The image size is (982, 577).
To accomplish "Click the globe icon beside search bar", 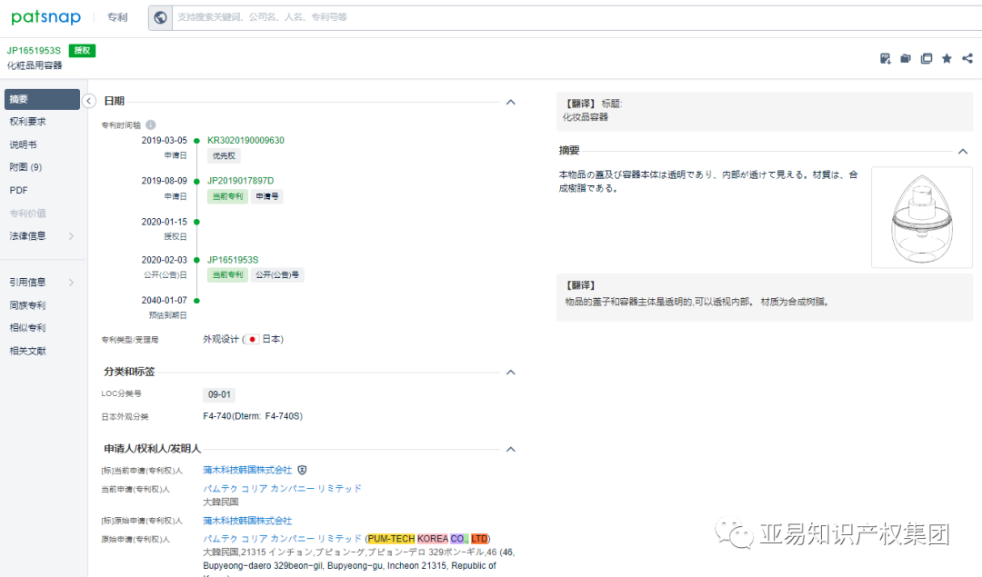I will point(160,17).
